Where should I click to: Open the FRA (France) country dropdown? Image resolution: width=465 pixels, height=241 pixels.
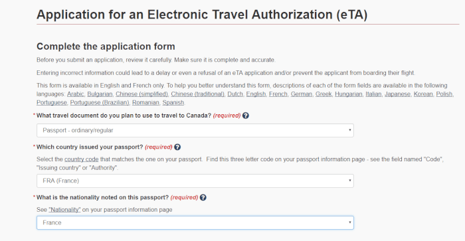tap(195, 181)
